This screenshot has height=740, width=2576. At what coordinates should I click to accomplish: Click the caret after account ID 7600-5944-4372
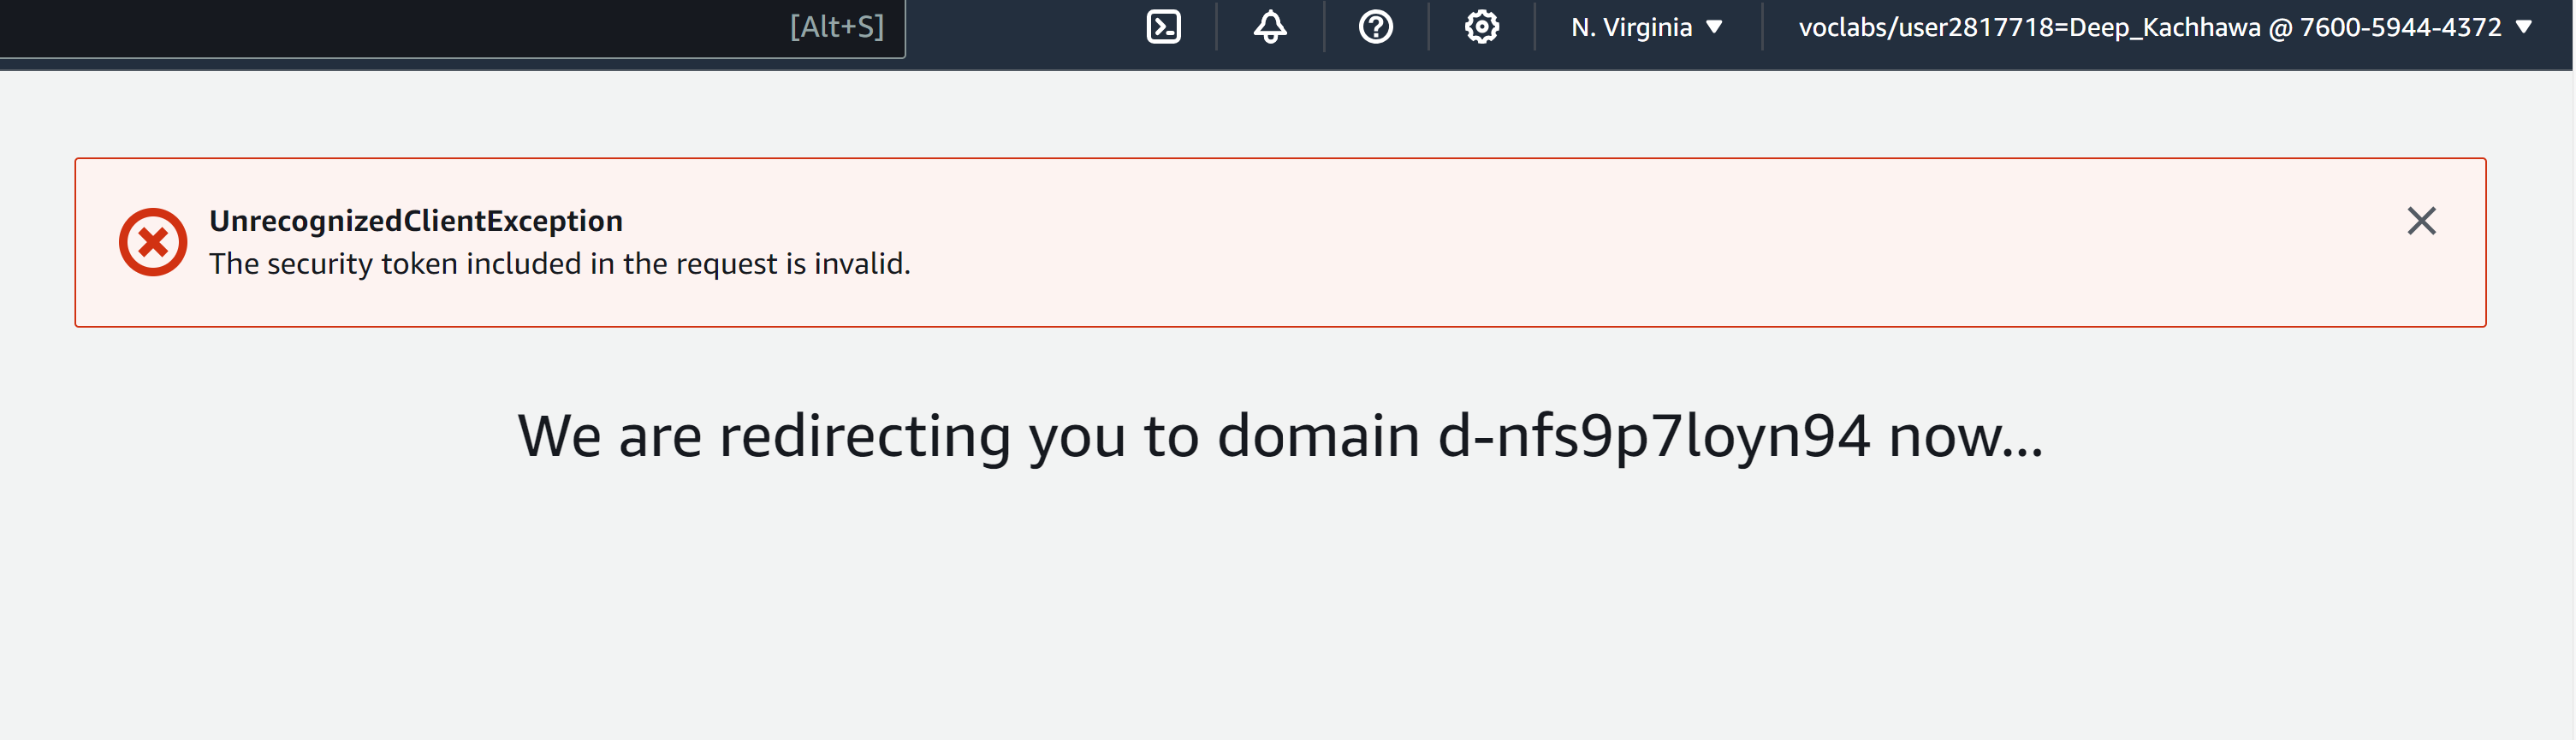(2524, 28)
